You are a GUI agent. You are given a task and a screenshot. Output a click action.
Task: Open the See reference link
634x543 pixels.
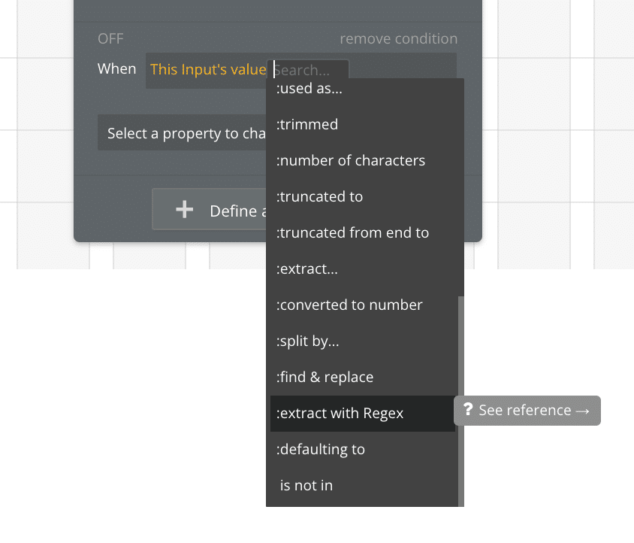coord(527,410)
